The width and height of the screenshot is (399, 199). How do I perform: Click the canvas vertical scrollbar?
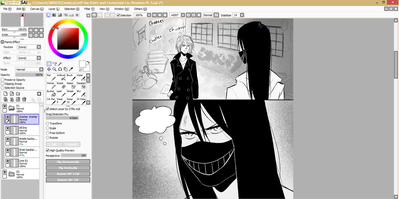pos(396,64)
